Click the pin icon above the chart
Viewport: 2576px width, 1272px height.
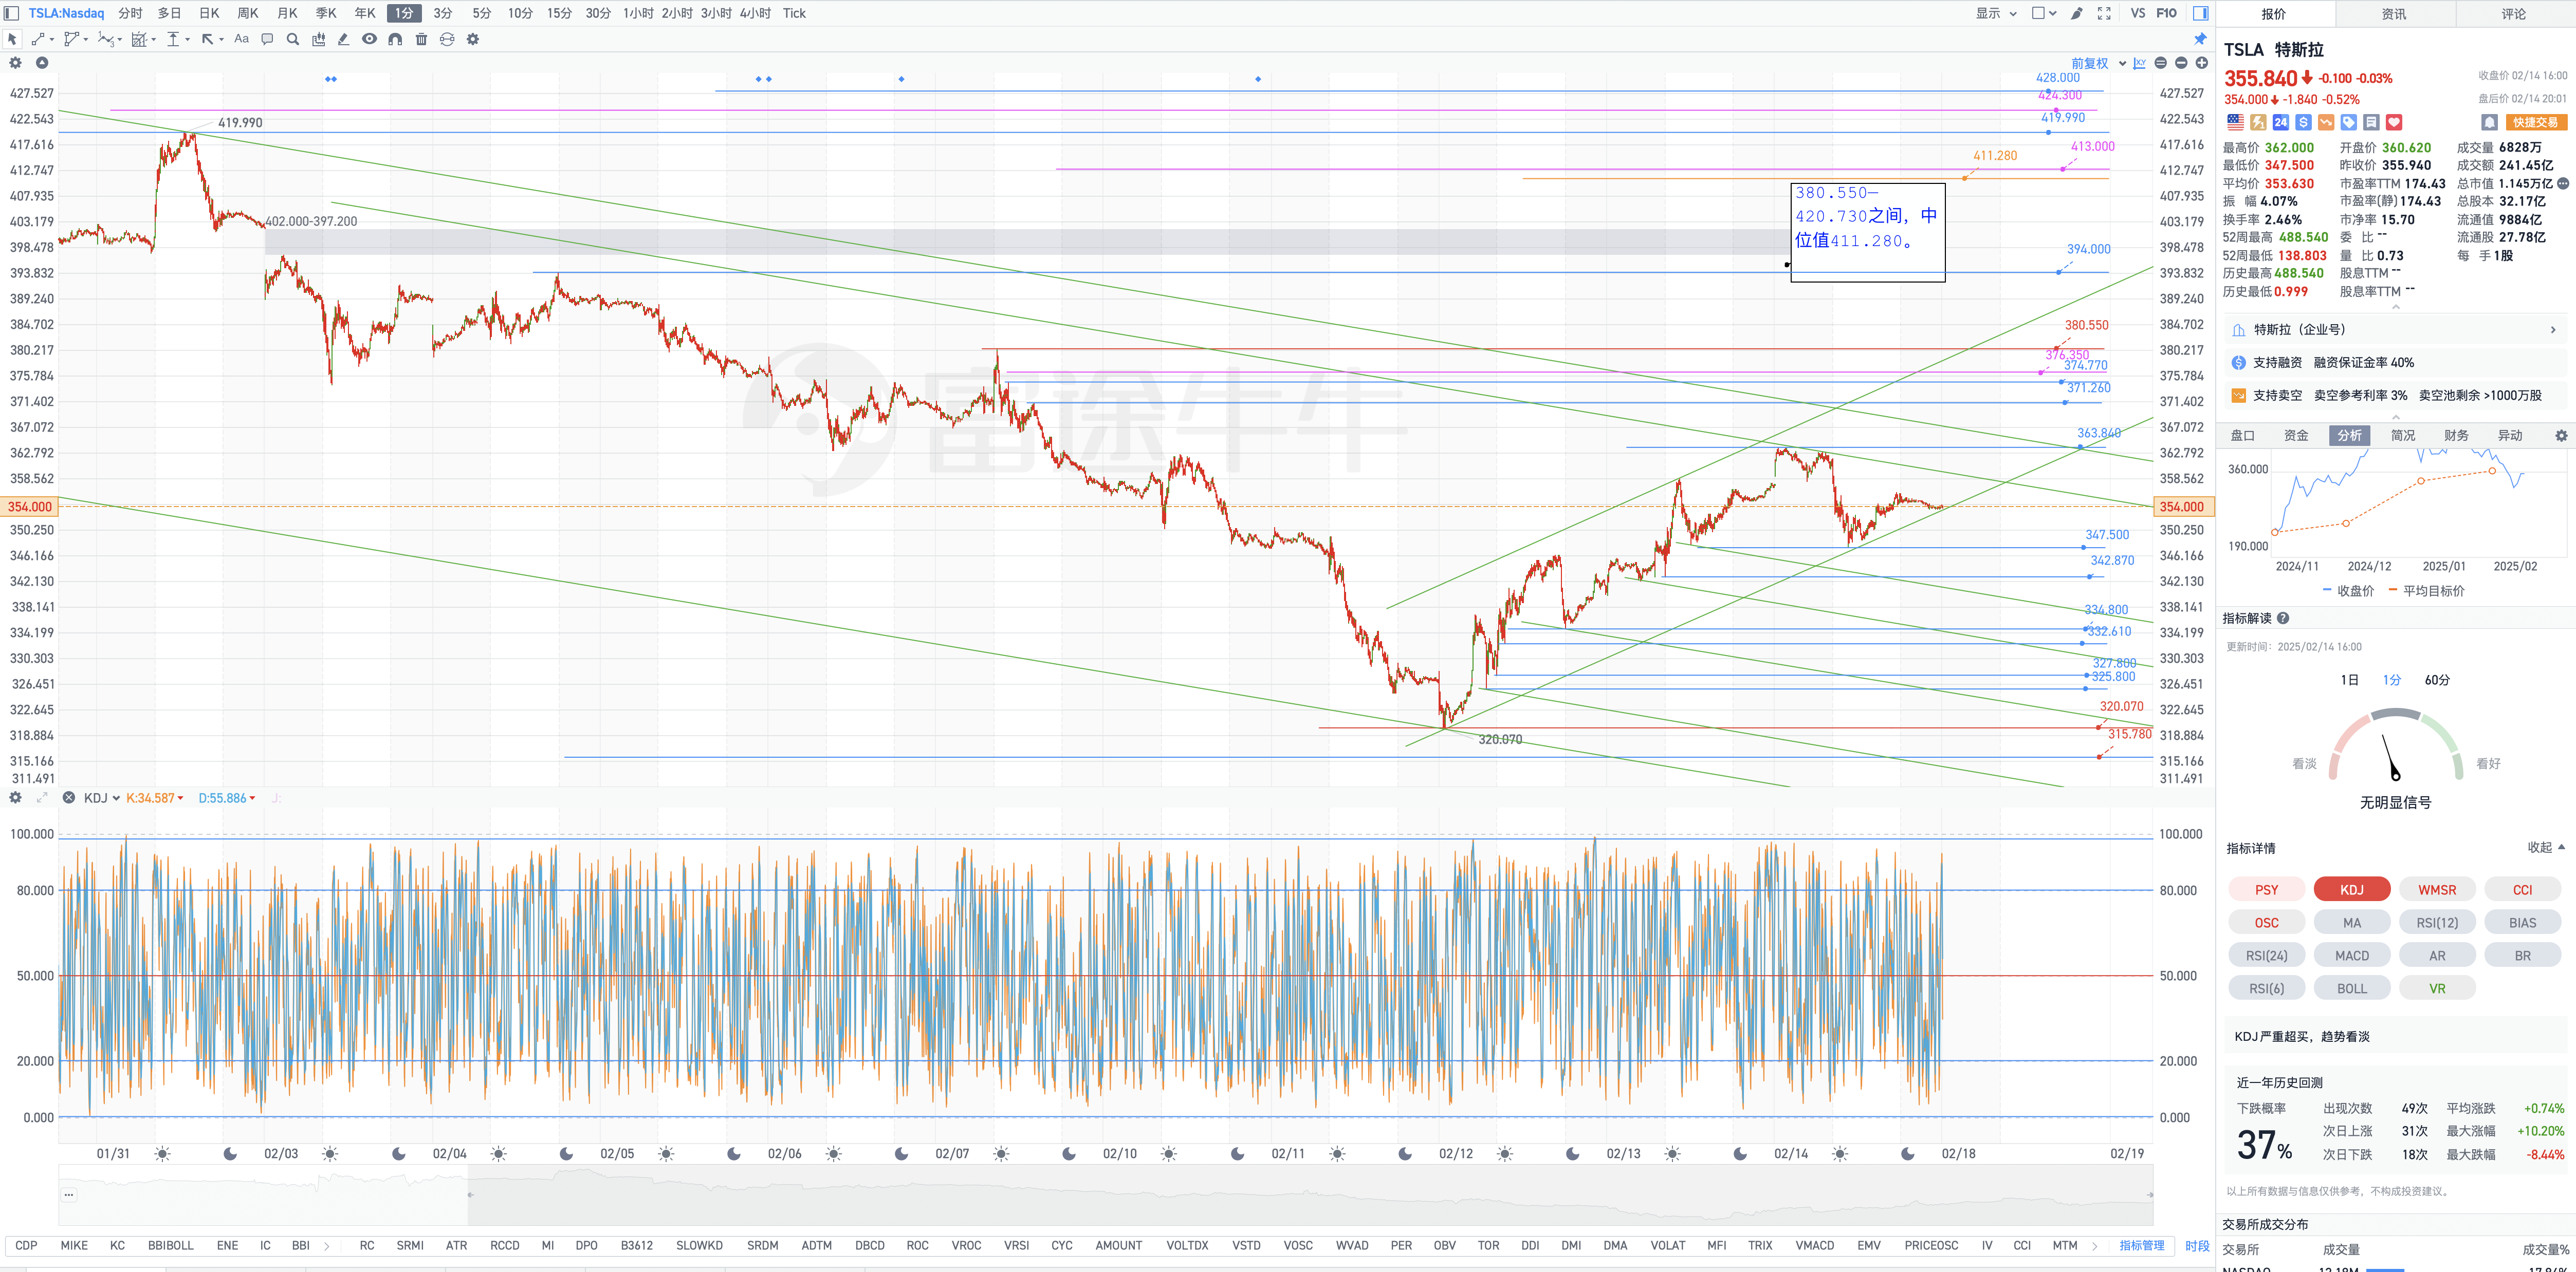pyautogui.click(x=2200, y=39)
